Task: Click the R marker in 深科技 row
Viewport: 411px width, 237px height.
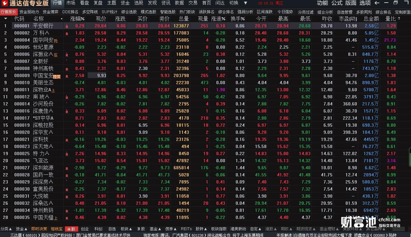Action: tap(67, 140)
